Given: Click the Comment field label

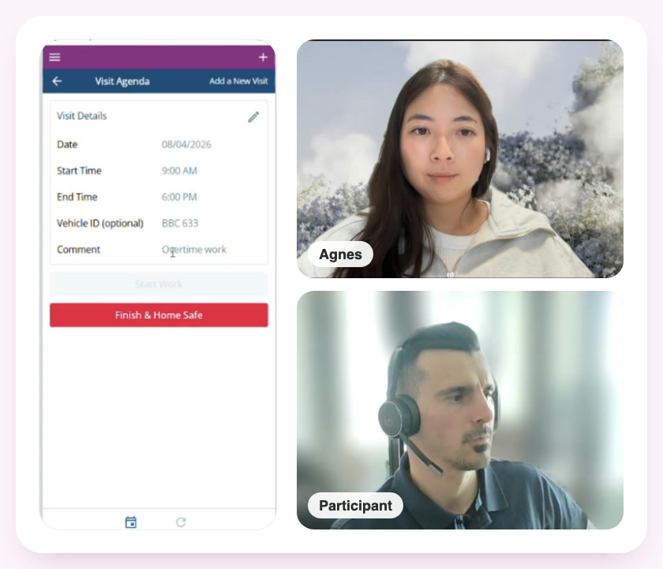Looking at the screenshot, I should (x=79, y=250).
